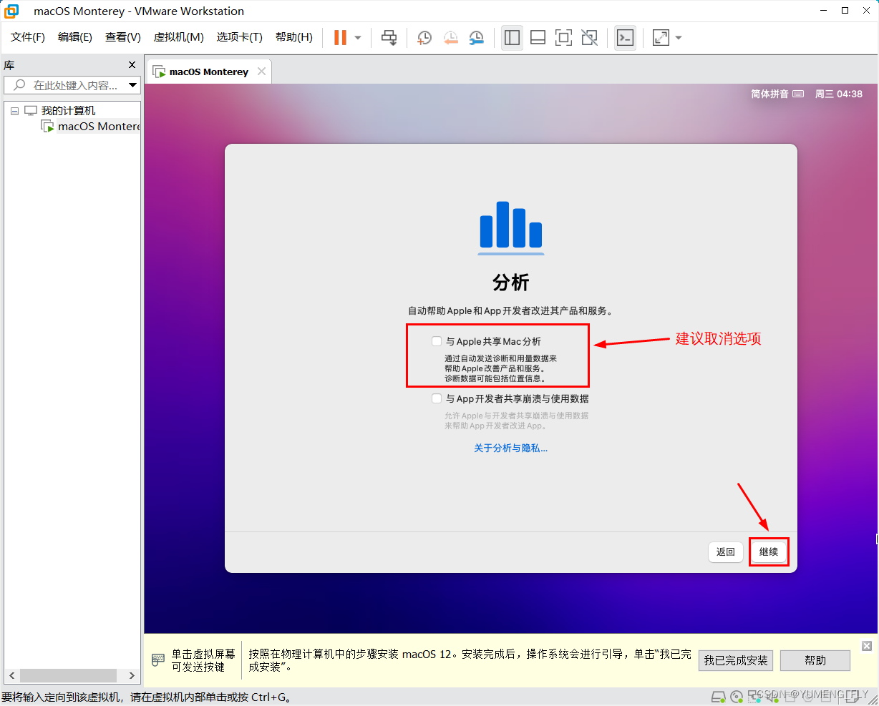Viewport: 879px width, 706px height.
Task: Enter full screen mode from the toolbar
Action: coord(563,37)
